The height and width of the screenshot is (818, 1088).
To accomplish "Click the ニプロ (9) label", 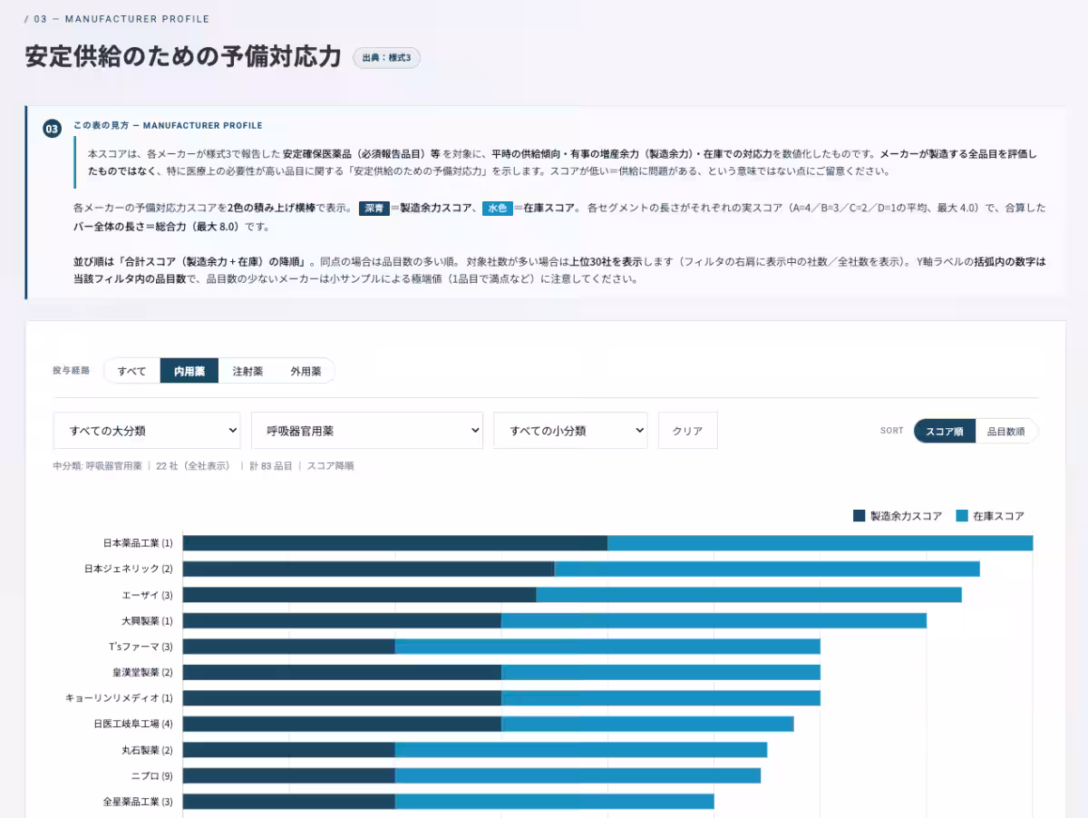I will click(151, 775).
